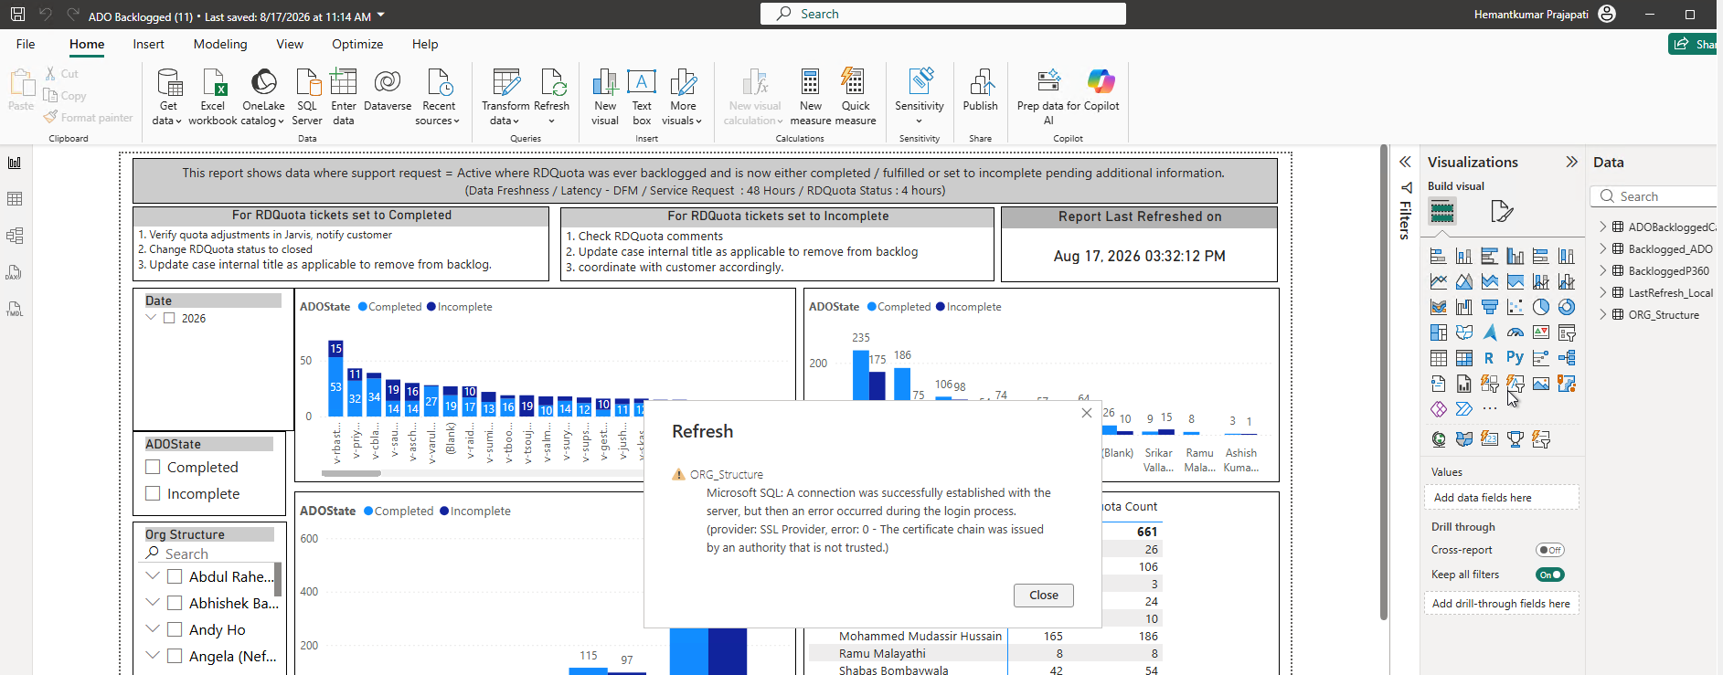Image resolution: width=1723 pixels, height=675 pixels.
Task: Check the Angela (Nef... checkbox
Action: (175, 656)
